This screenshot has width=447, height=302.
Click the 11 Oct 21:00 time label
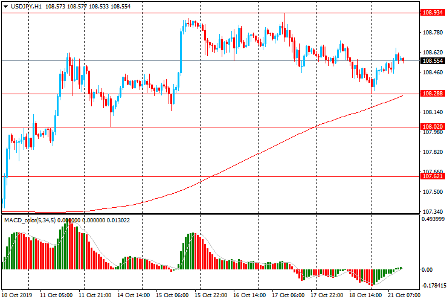coord(95,295)
